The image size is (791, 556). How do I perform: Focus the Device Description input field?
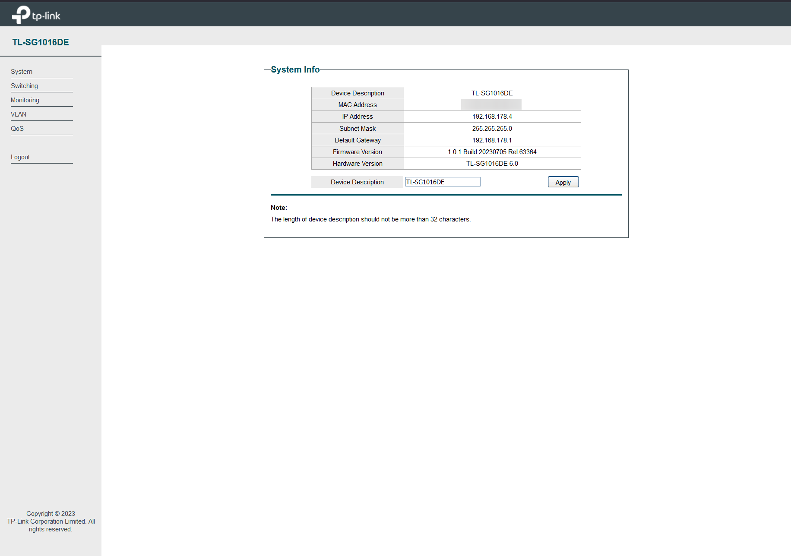pyautogui.click(x=443, y=182)
